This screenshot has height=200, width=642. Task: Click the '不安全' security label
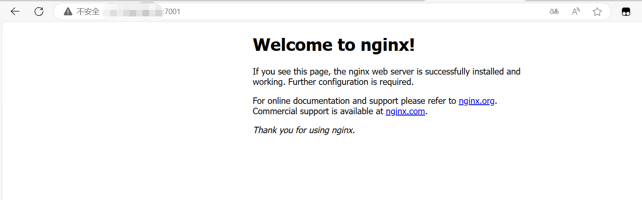pos(88,12)
